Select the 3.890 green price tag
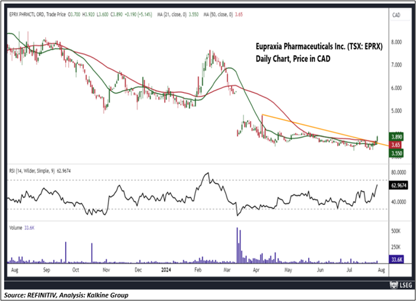 (x=396, y=137)
